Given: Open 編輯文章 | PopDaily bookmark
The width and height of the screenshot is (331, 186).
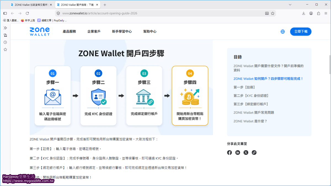Looking at the screenshot, I should [x=52, y=20].
